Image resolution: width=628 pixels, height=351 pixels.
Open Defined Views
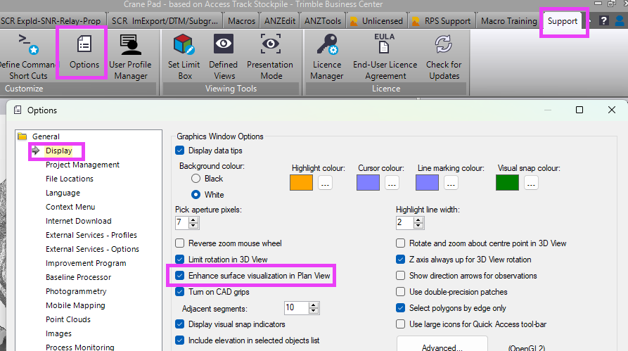coord(224,56)
